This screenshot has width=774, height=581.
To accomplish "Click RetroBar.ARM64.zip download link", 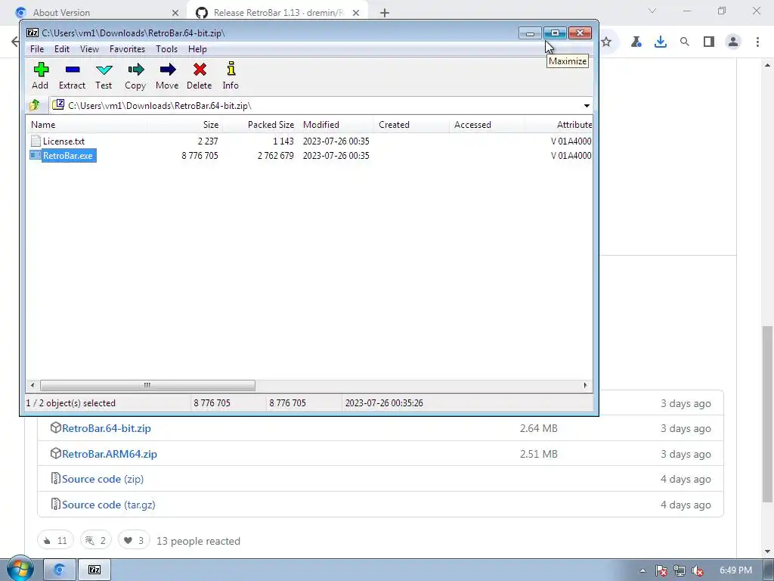I will coord(109,454).
